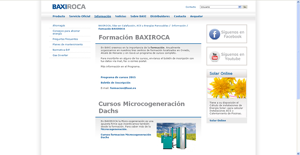This screenshot has width=300, height=155.
Task: Click the top Contacto link
Action: 190,7
